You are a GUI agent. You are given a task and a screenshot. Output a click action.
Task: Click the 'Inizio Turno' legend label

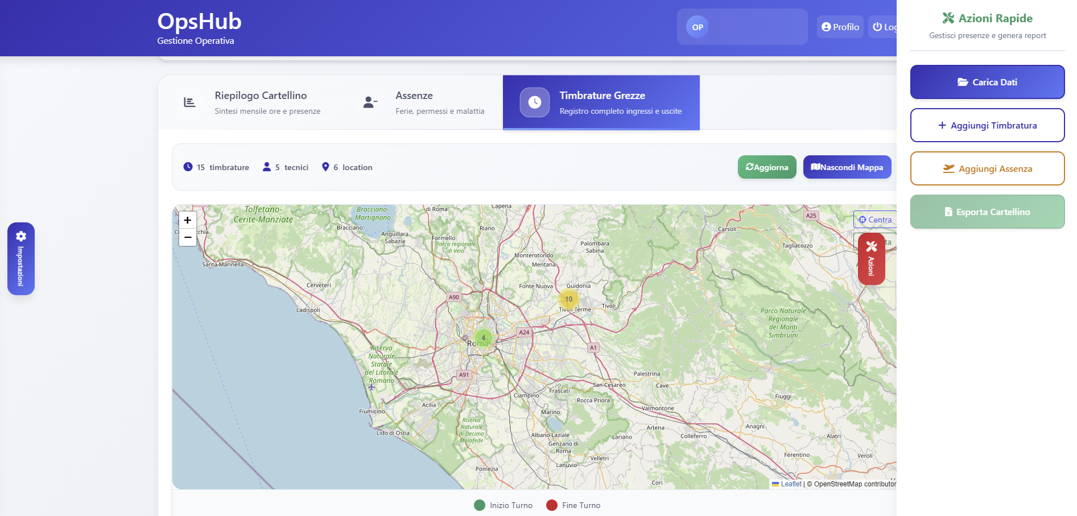pos(511,505)
